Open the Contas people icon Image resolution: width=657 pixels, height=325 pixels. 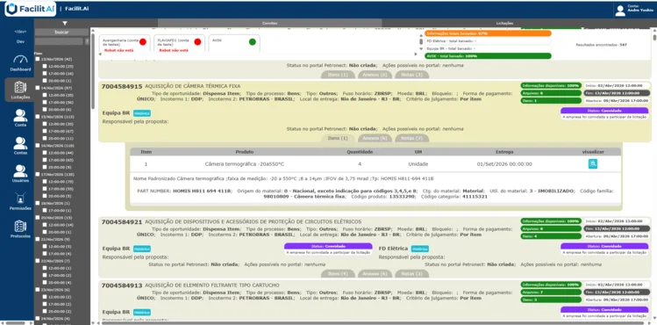[x=20, y=143]
